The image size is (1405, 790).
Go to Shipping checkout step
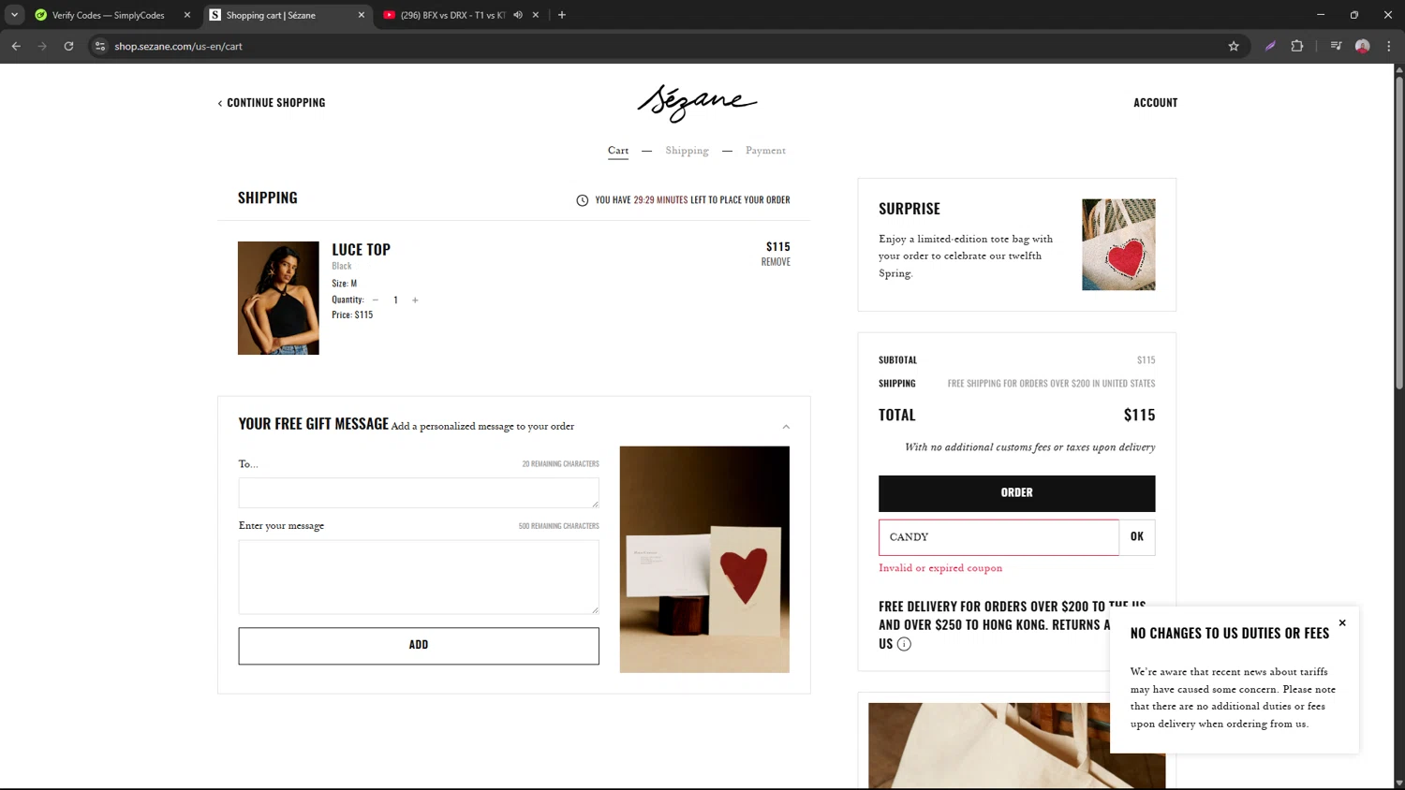(x=687, y=151)
